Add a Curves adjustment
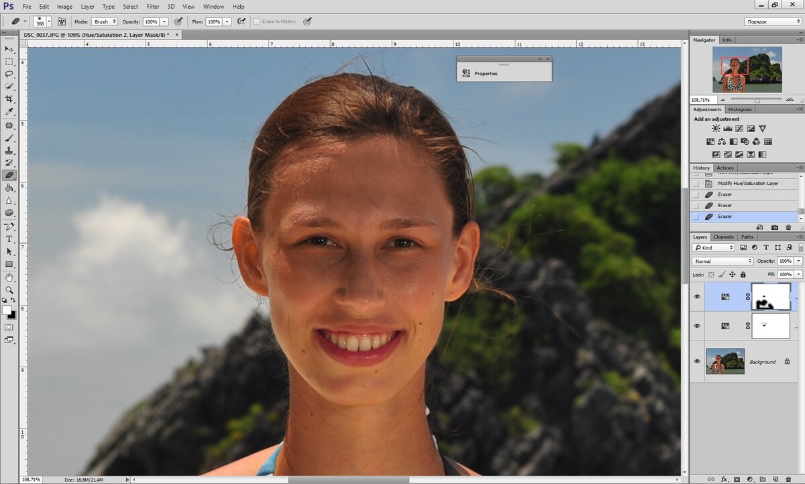 [x=739, y=129]
